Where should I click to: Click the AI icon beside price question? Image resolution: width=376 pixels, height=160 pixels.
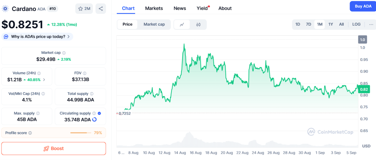pyautogui.click(x=6, y=37)
